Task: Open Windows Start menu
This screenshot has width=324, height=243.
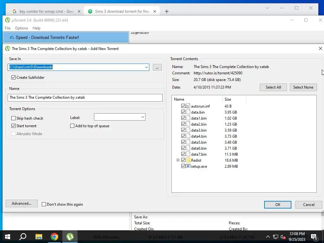Action: 8,237
